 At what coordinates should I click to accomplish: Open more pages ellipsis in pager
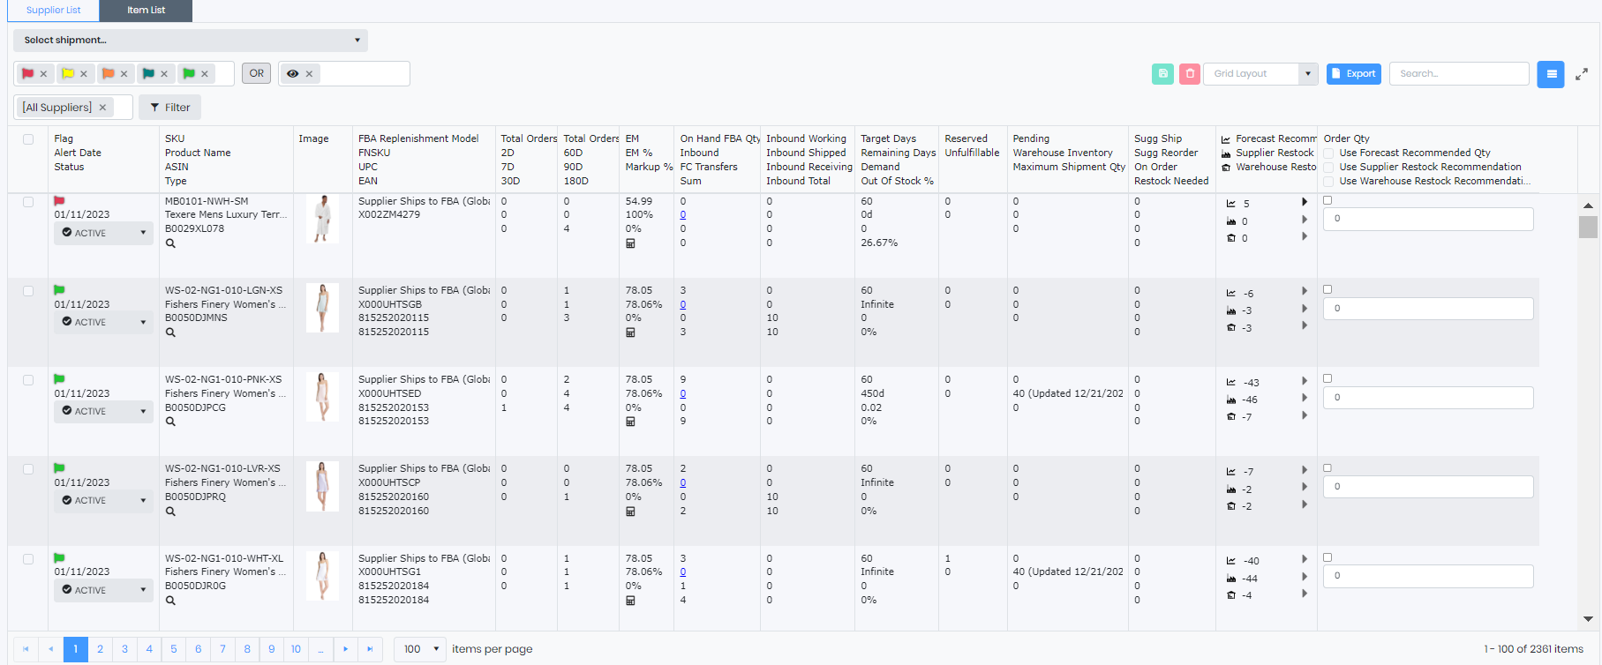(320, 649)
